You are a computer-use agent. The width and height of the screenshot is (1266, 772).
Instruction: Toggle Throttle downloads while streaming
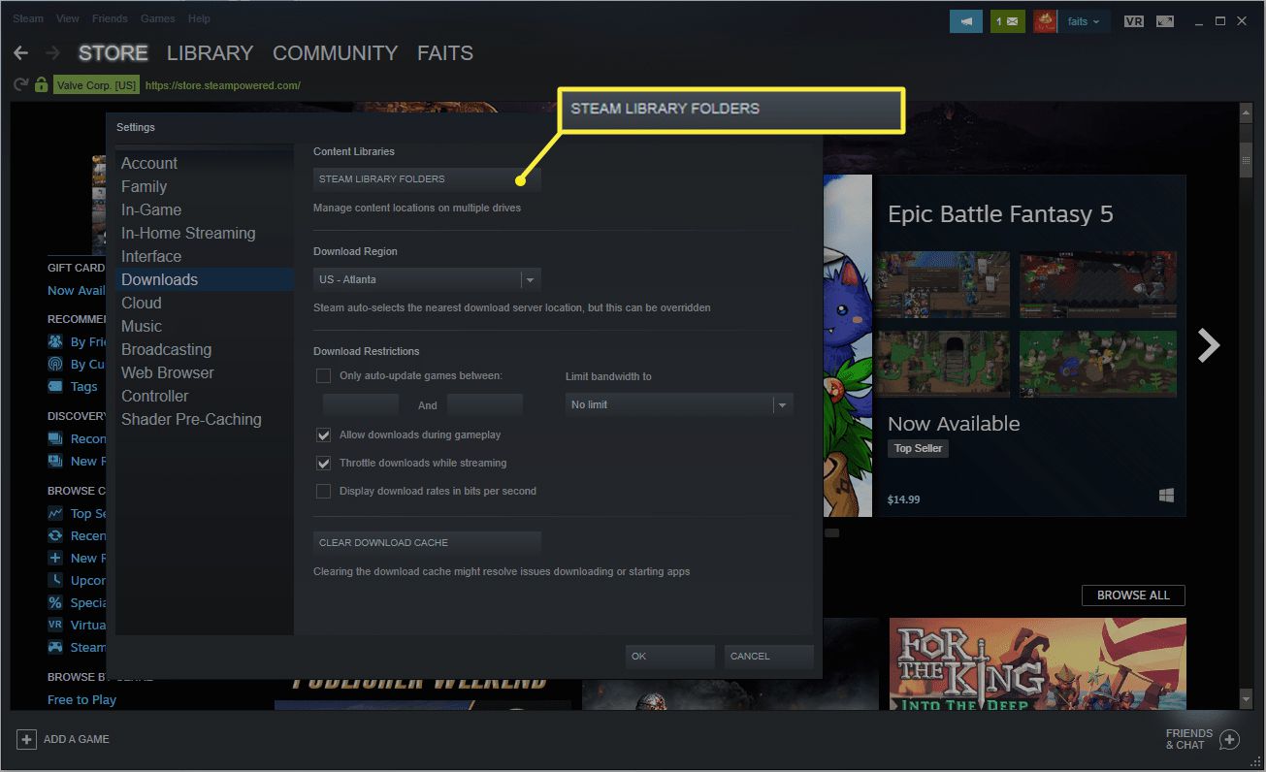pyautogui.click(x=324, y=463)
